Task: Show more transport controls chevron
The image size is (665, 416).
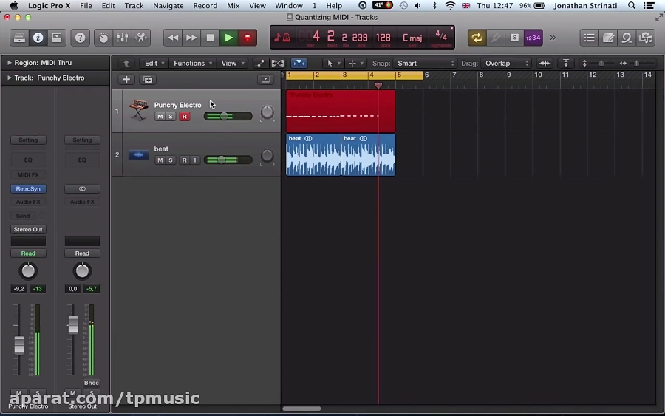Action: [x=553, y=38]
